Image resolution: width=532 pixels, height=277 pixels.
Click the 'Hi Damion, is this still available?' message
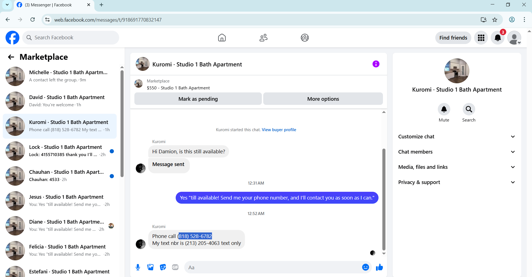188,152
